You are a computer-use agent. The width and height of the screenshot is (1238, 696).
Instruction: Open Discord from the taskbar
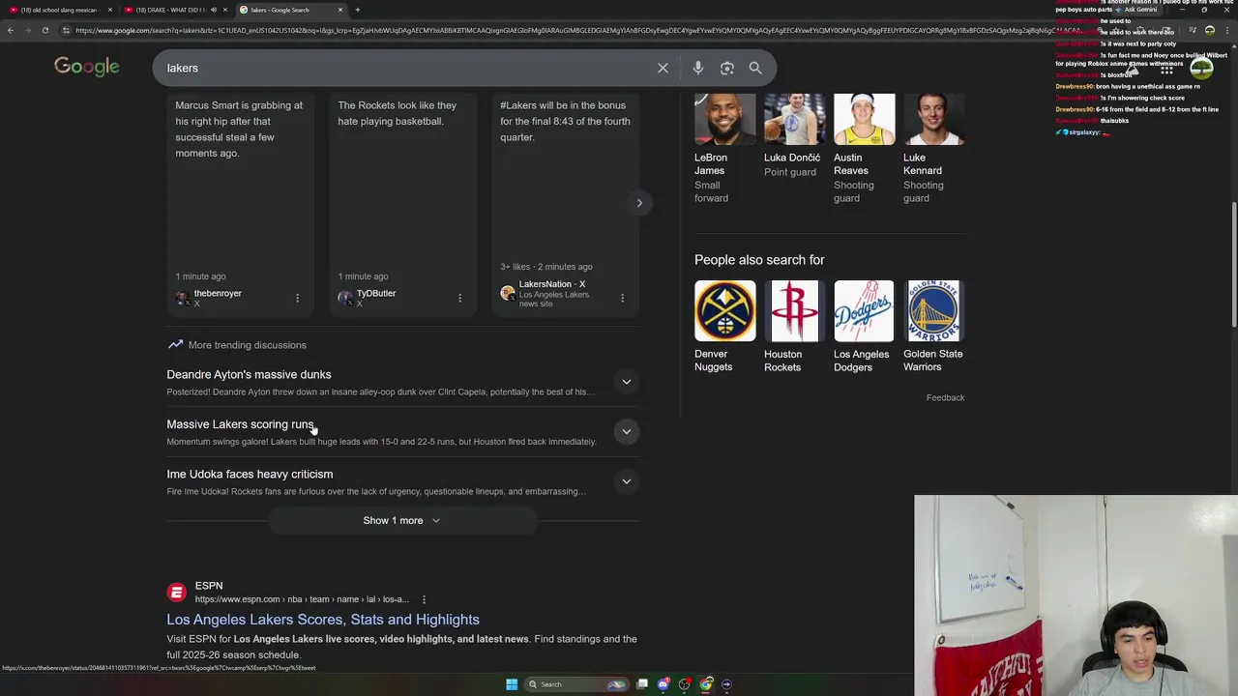[663, 684]
